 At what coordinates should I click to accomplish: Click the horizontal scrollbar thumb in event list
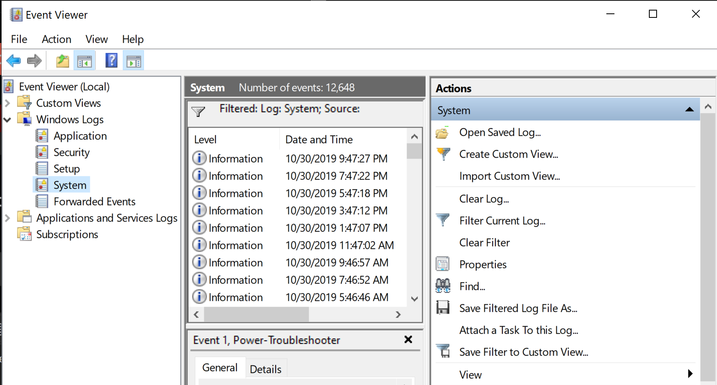(256, 314)
